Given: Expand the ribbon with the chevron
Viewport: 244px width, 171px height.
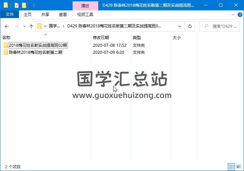Looking at the screenshot, I should 233,15.
